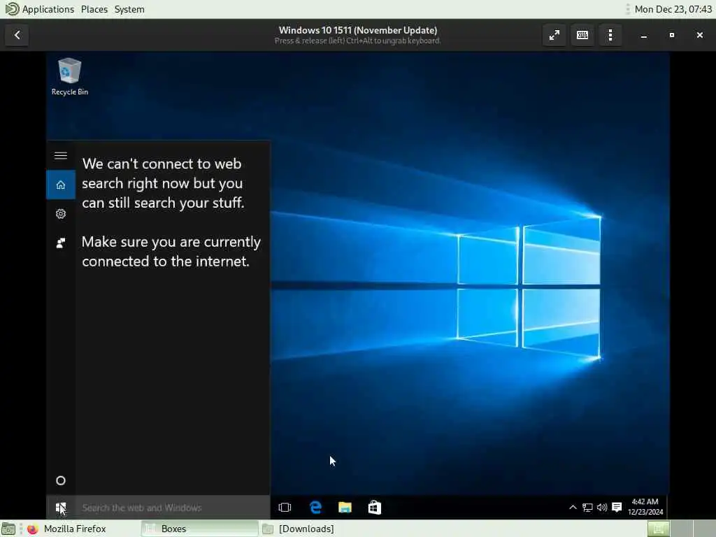Focus the Search the web and Windows box

click(173, 508)
